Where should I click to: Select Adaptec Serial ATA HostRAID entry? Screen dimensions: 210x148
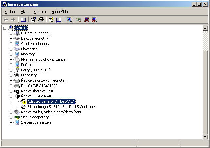tap(51, 101)
